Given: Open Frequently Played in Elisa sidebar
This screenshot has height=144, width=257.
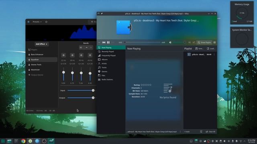Looking at the screenshot, I should [111, 56].
